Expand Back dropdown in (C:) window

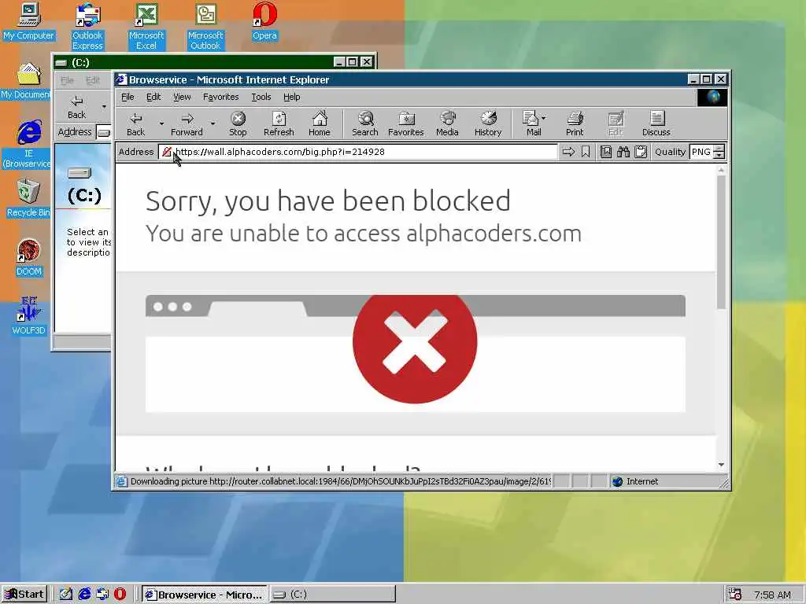[104, 107]
